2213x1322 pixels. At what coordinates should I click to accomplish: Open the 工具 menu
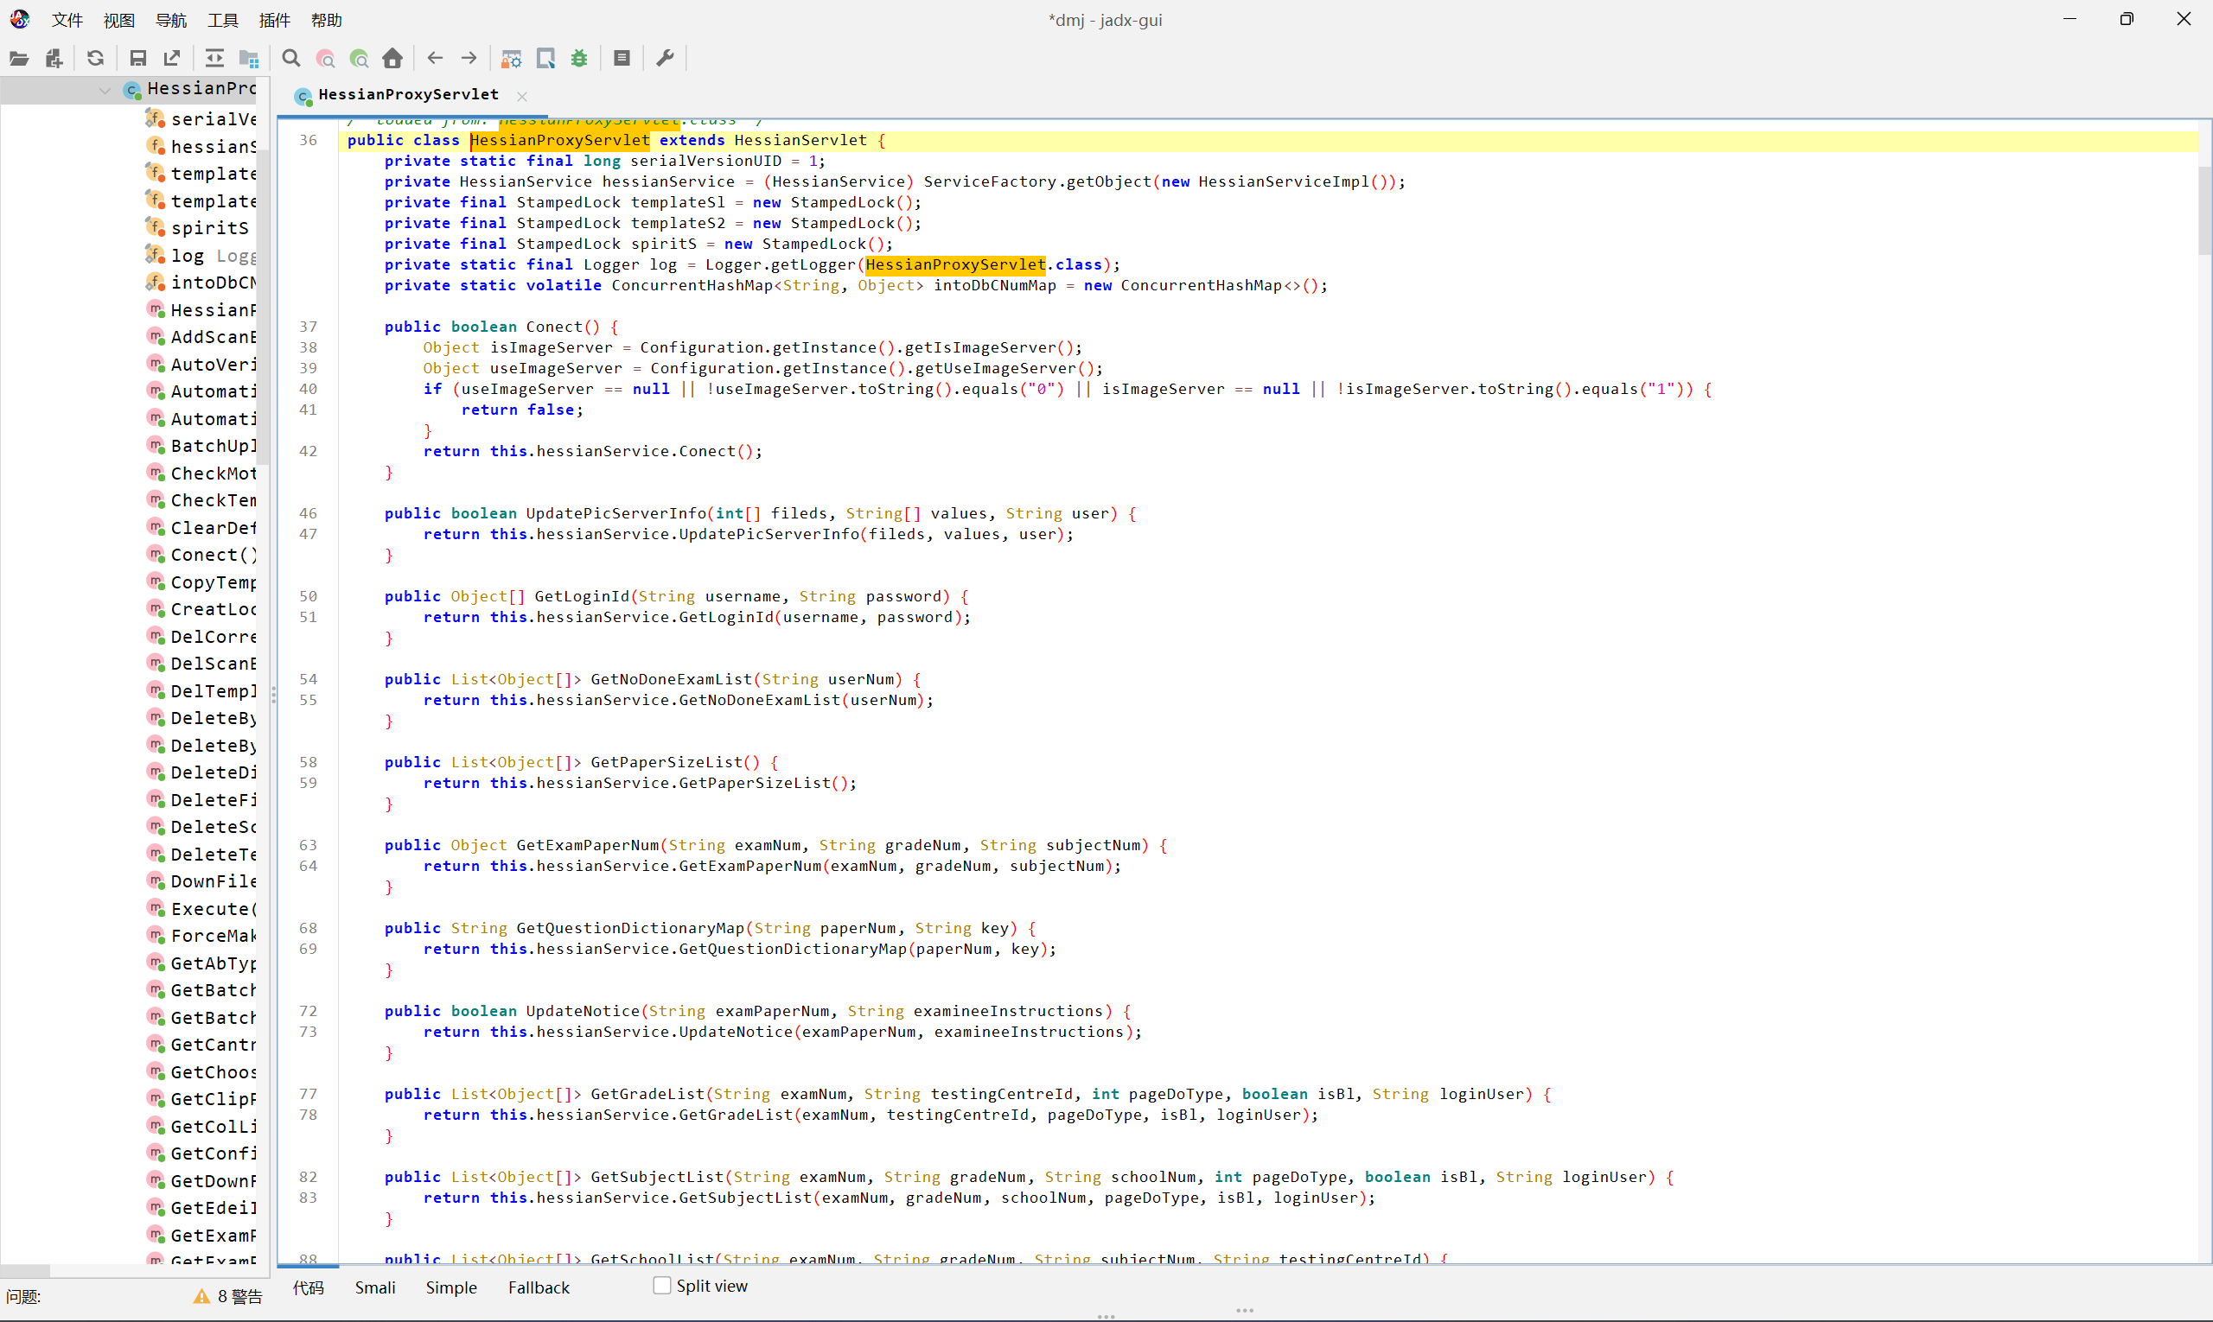(223, 20)
